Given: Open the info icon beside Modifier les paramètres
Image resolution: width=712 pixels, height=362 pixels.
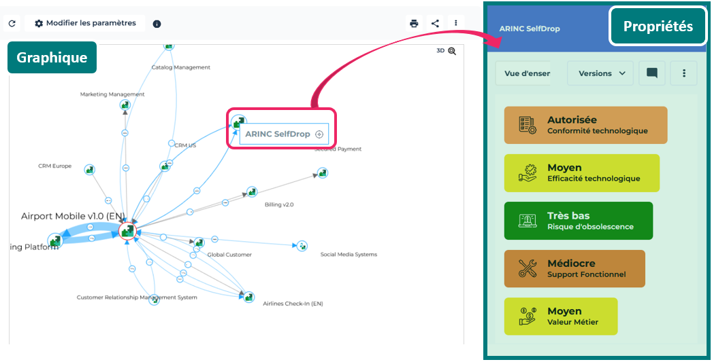Looking at the screenshot, I should pos(157,24).
